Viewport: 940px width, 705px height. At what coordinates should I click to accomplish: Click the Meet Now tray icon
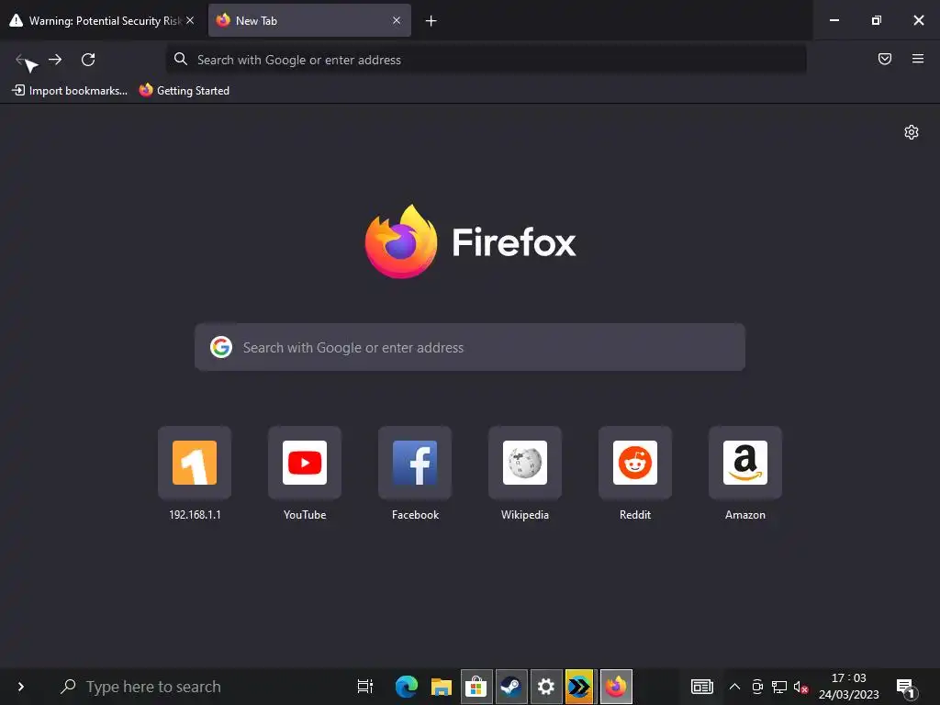[x=757, y=687]
